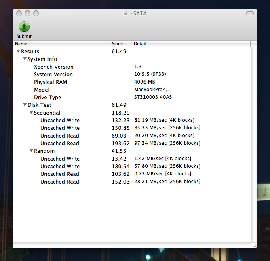The width and height of the screenshot is (270, 261).
Task: Collapse the System Info section
Action: [x=25, y=59]
